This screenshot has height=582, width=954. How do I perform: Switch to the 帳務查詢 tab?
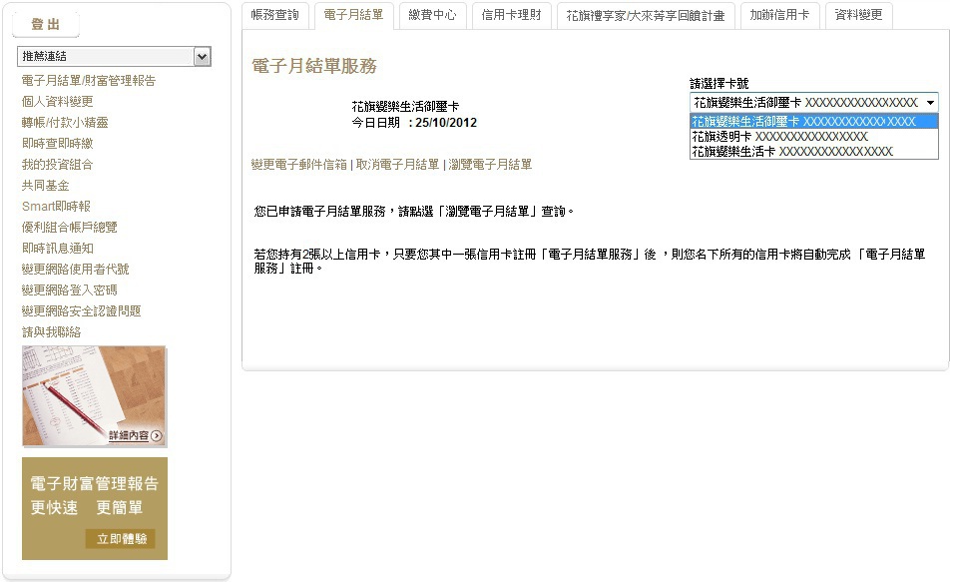[x=275, y=15]
